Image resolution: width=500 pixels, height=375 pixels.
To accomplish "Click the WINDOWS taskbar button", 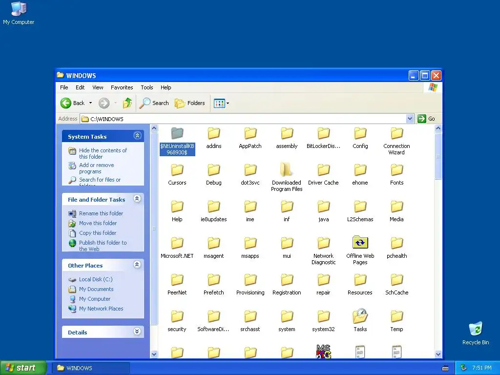I will point(91,368).
